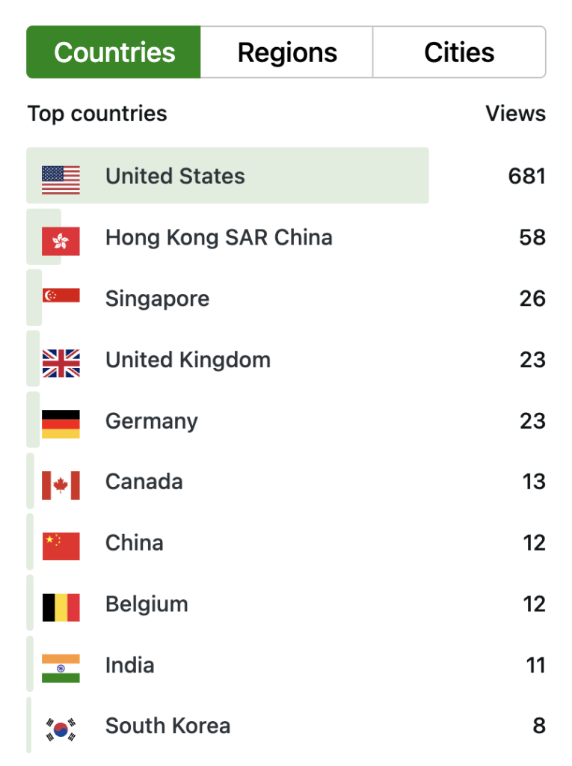Click the United Kingdom flag icon
572x766 pixels.
[61, 361]
